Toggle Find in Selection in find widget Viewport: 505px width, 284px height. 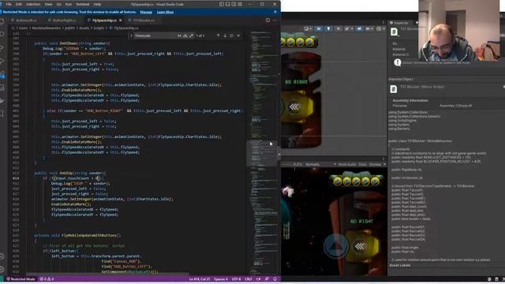pos(231,35)
